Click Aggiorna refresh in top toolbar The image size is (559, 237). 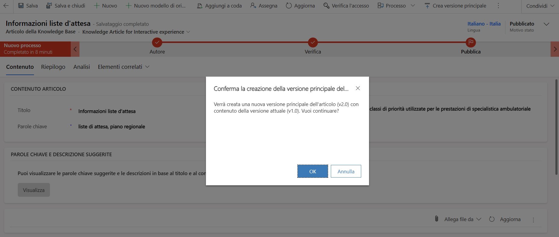pyautogui.click(x=300, y=6)
